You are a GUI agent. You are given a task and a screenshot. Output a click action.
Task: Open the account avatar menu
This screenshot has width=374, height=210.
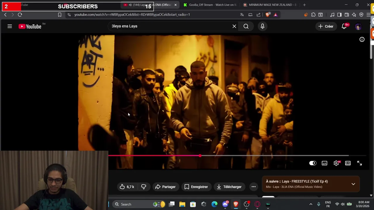[x=358, y=26]
